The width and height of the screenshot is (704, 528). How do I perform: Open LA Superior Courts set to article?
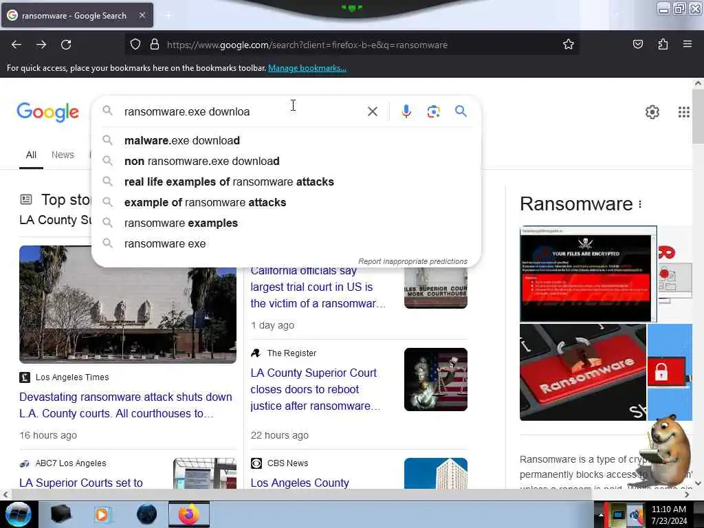click(81, 483)
